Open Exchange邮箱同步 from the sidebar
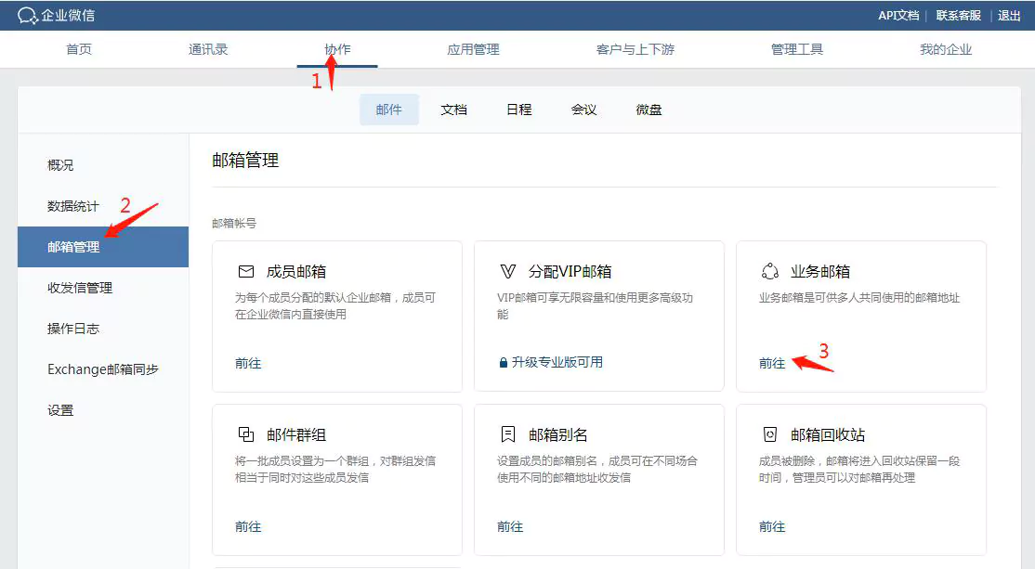The image size is (1035, 569). coord(102,369)
